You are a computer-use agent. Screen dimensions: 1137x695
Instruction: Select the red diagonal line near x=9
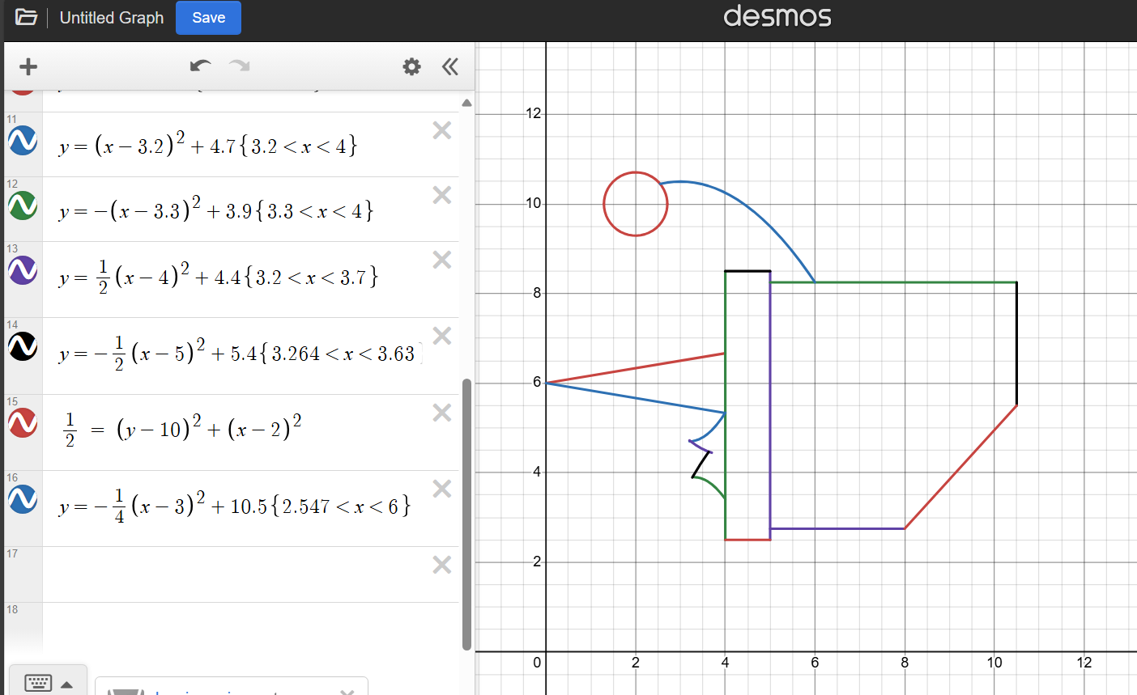(x=960, y=467)
